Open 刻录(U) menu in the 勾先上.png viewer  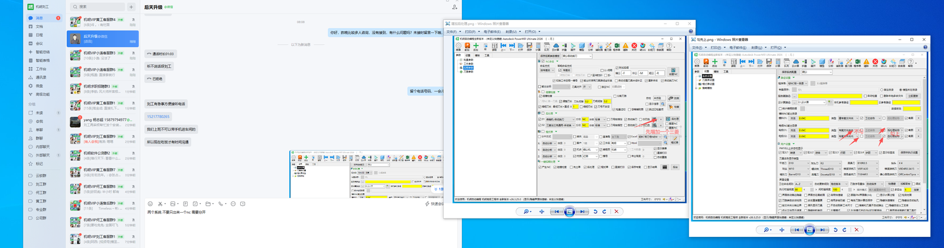pyautogui.click(x=758, y=48)
